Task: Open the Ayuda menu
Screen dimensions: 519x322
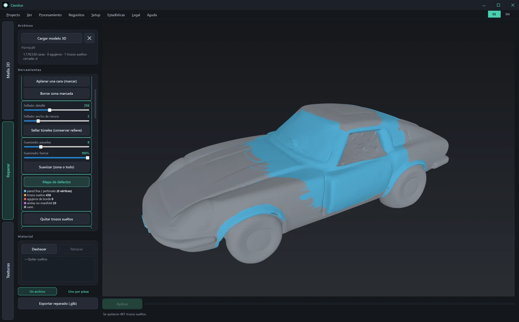Action: pos(152,15)
